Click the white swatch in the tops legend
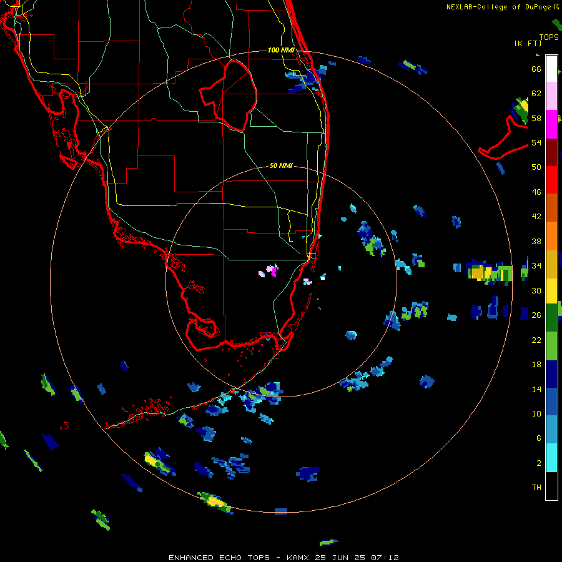 coord(551,69)
